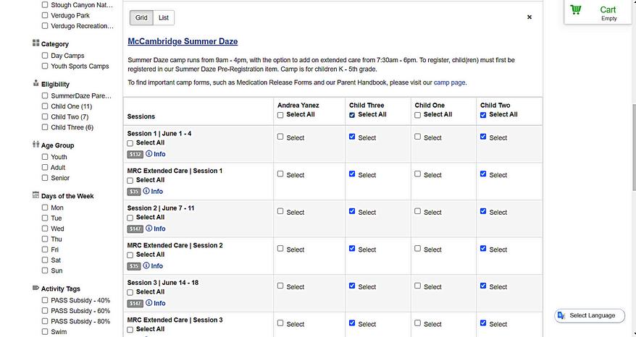Screen dimensions: 636x337
Task: Check Select All for Session 2 row
Action: click(x=130, y=218)
